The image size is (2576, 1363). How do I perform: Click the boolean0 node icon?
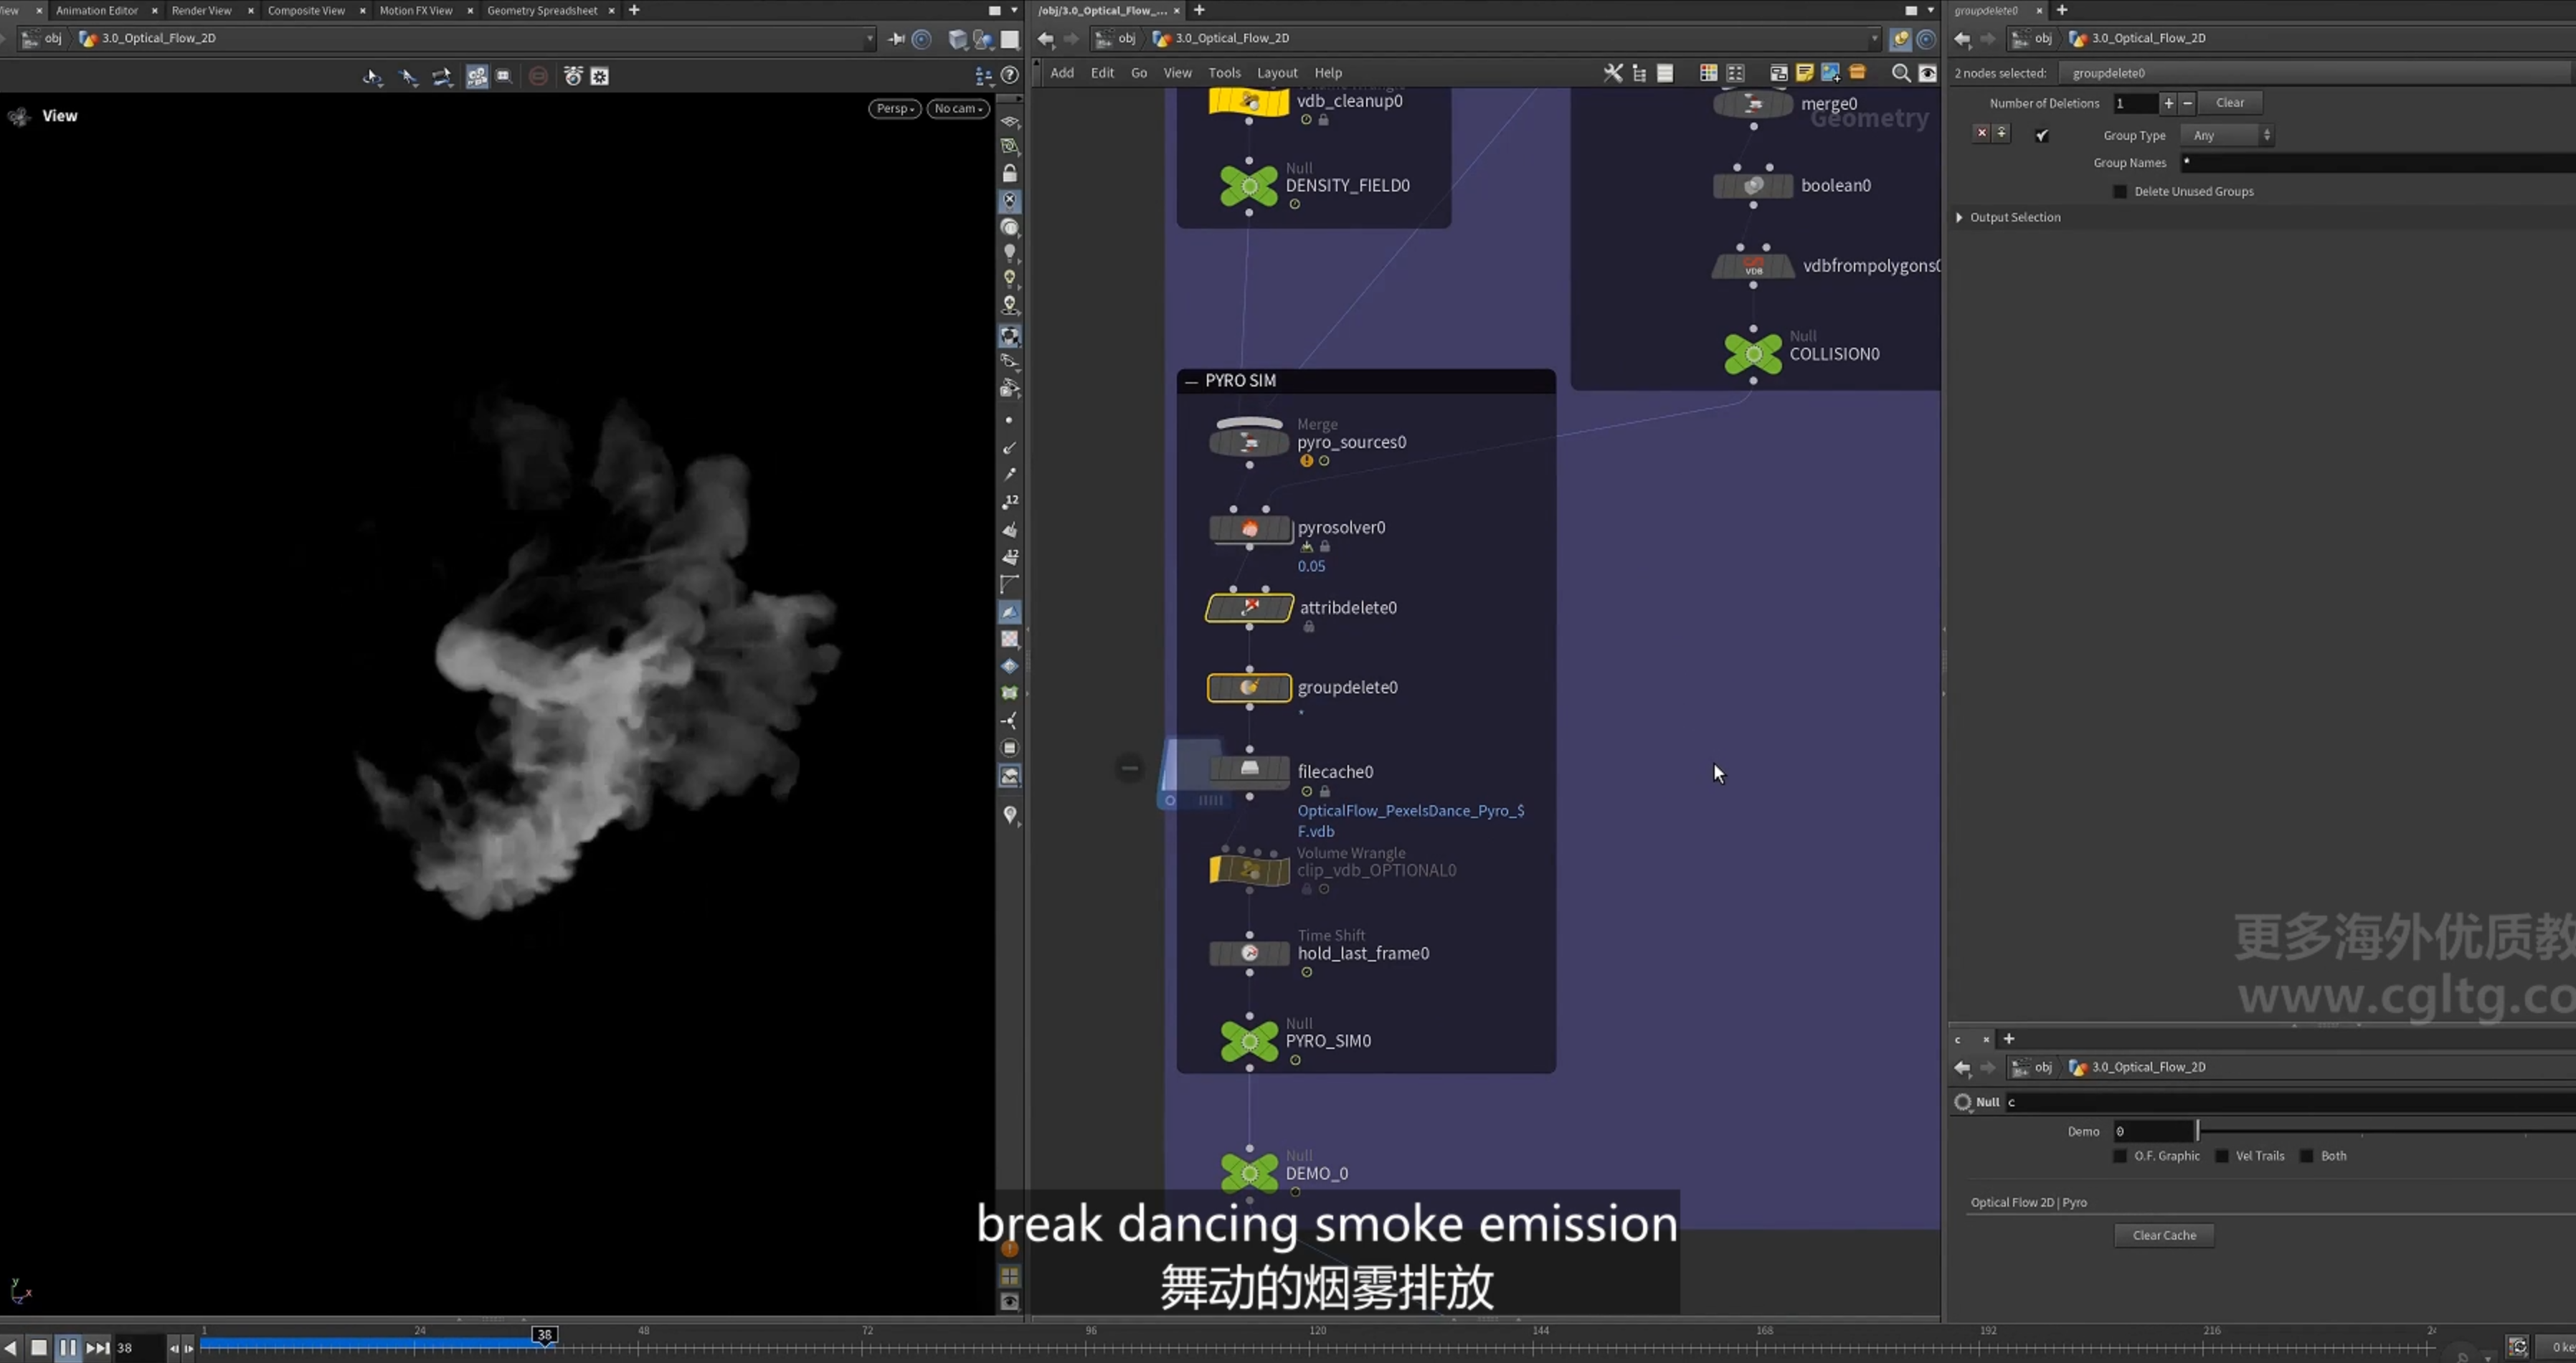(x=1753, y=186)
